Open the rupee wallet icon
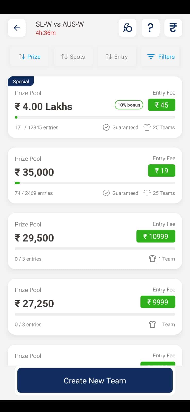Viewport: 190px width, 412px height. coord(173,28)
